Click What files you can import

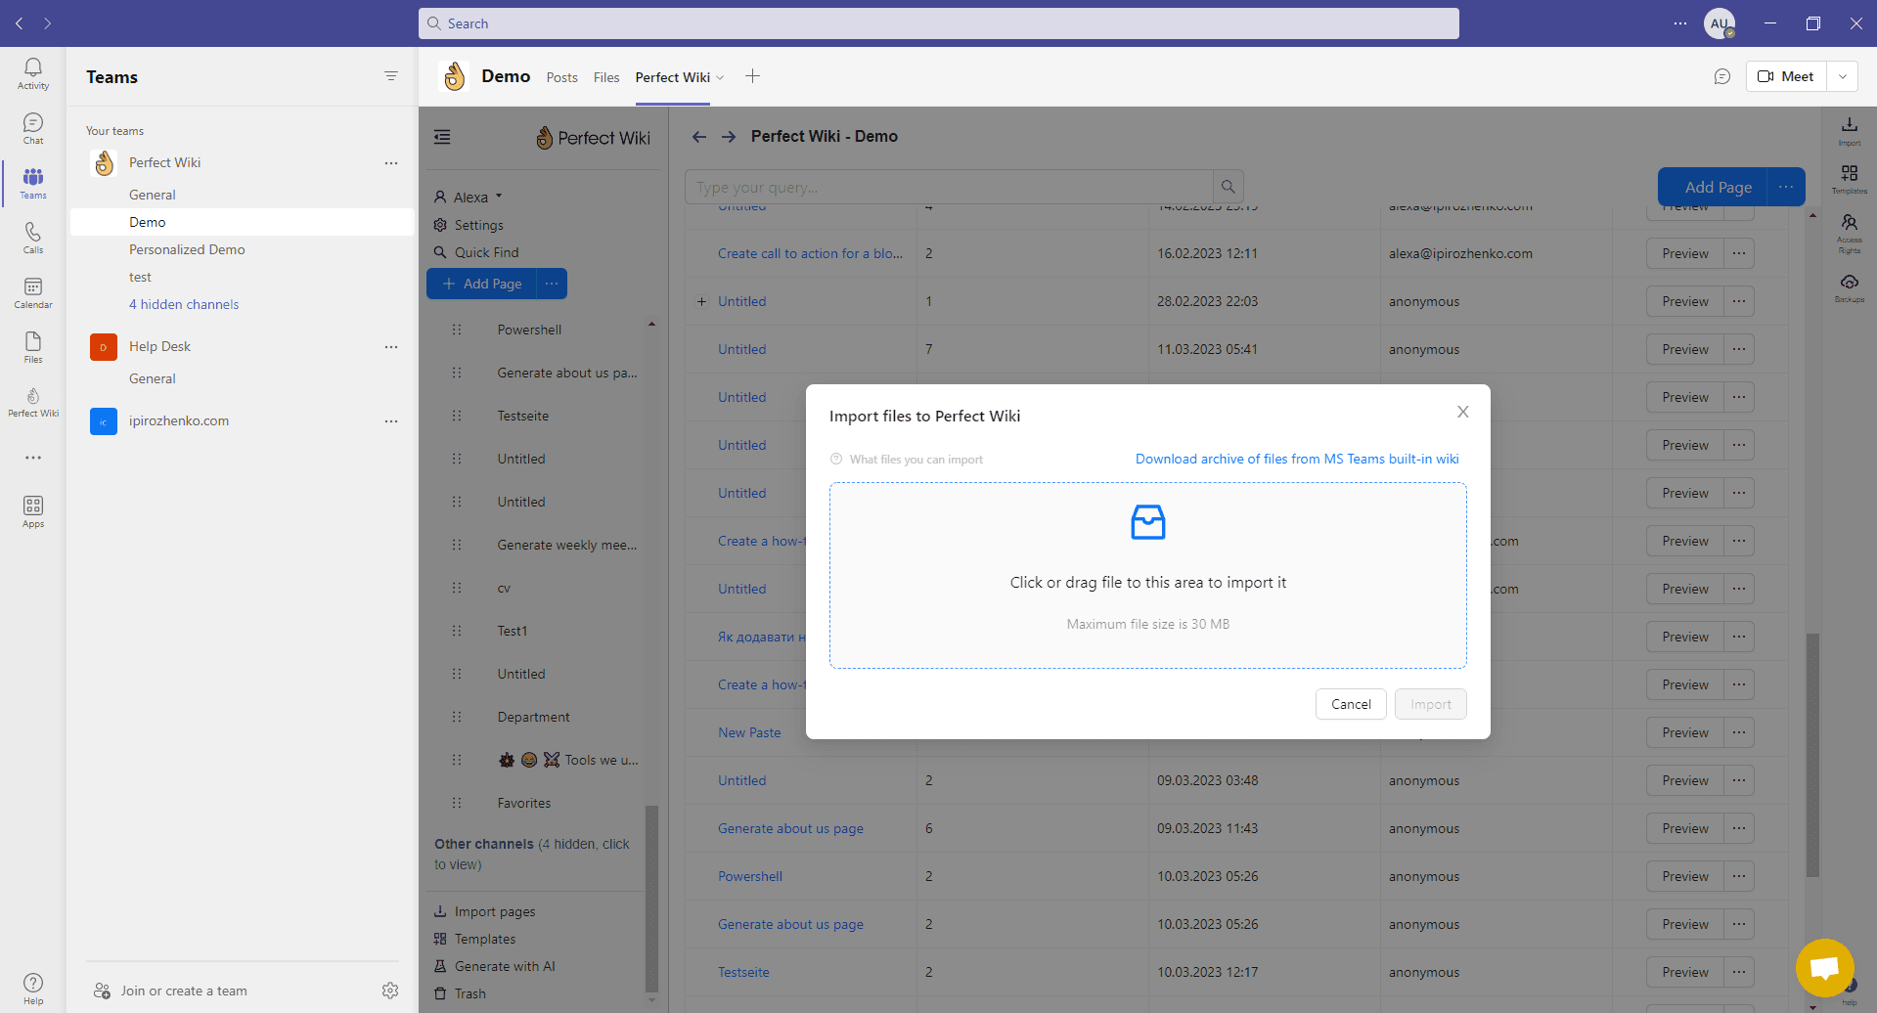(907, 460)
